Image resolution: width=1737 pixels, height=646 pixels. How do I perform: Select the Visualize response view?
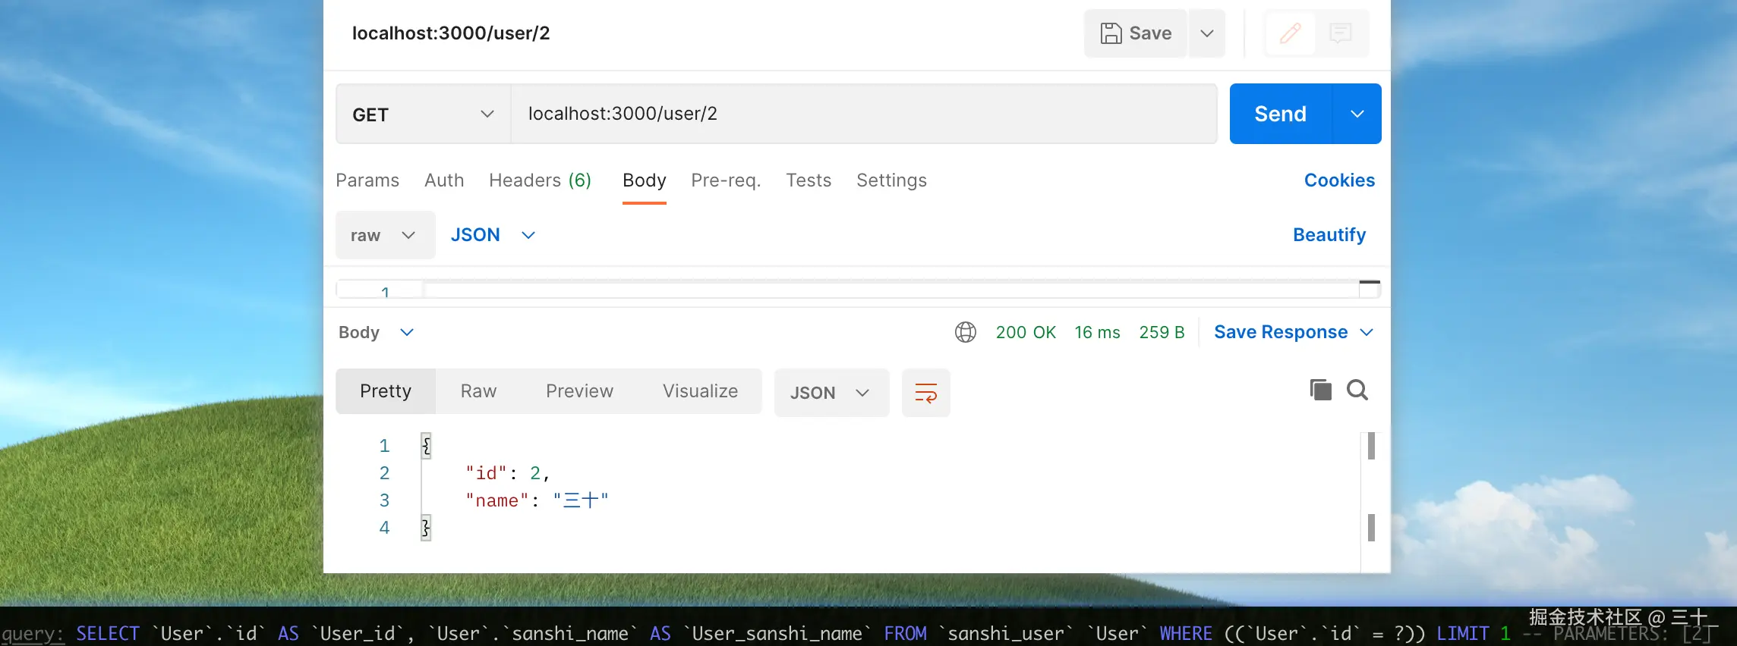click(700, 391)
